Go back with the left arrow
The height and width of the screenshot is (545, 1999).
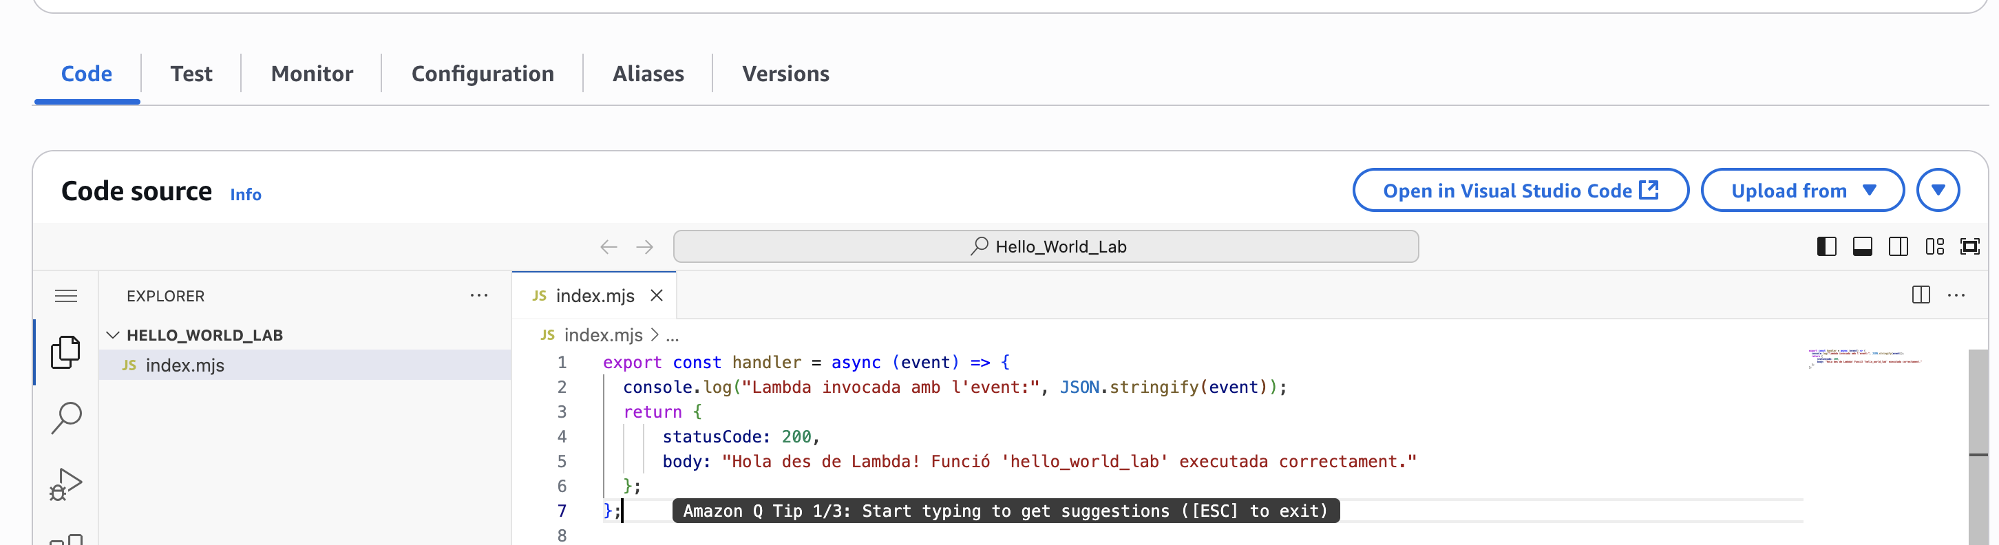tap(609, 246)
